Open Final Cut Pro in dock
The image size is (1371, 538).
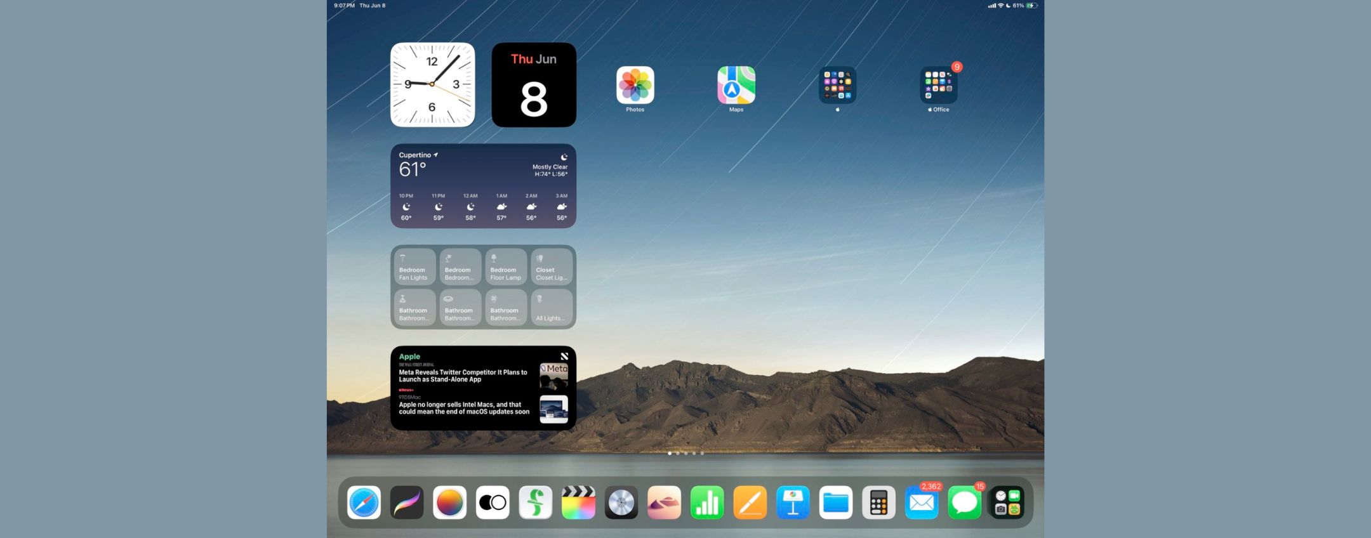(578, 503)
